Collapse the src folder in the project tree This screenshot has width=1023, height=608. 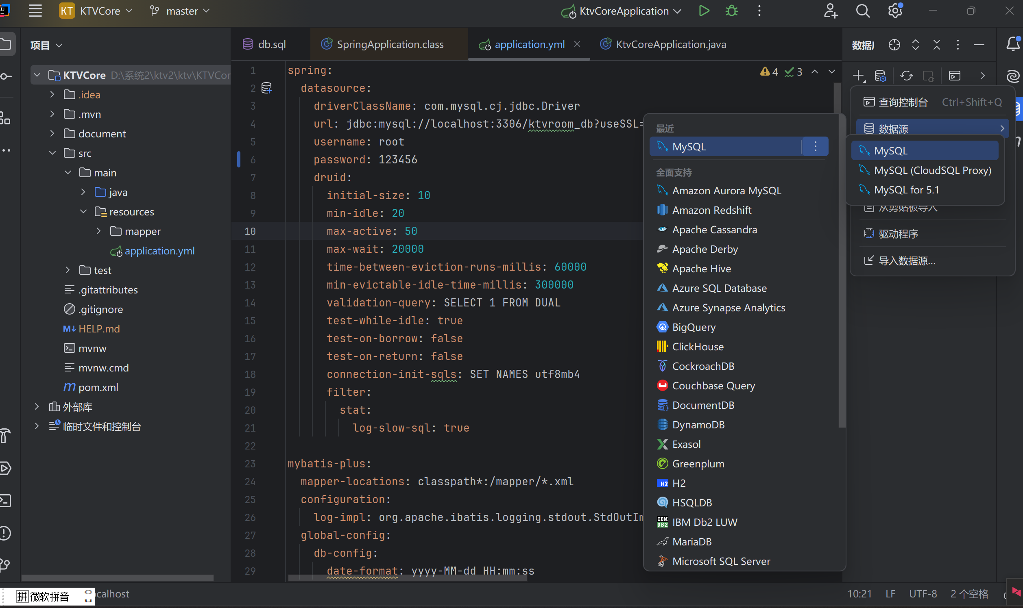coord(52,153)
